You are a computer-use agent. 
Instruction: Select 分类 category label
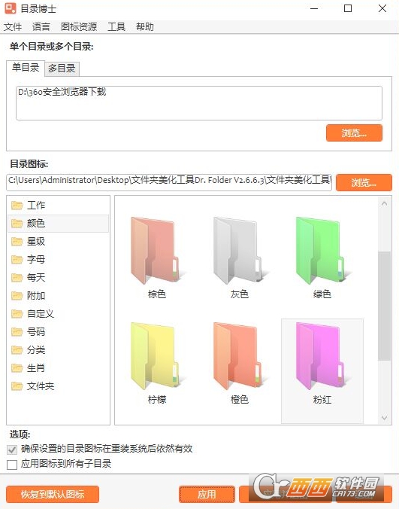coord(36,350)
